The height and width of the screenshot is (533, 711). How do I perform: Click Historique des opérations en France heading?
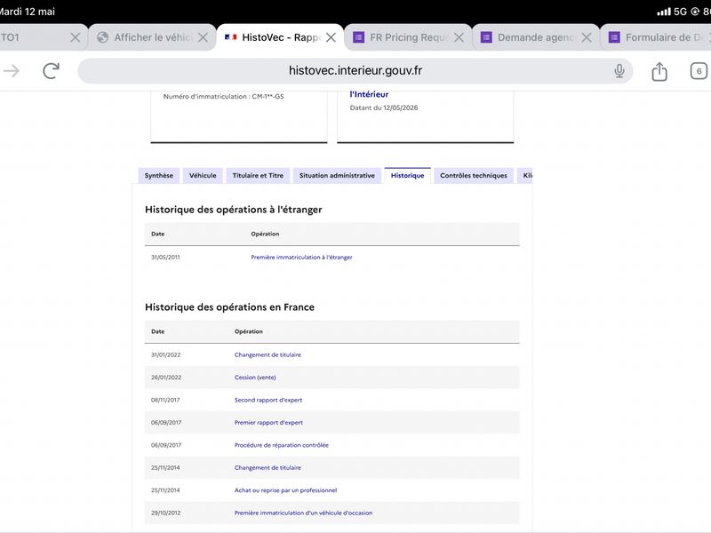pos(229,306)
